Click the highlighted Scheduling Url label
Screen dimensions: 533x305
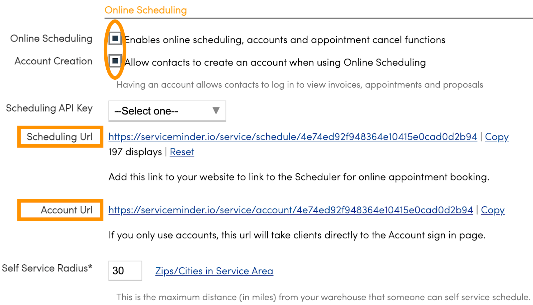pos(60,137)
